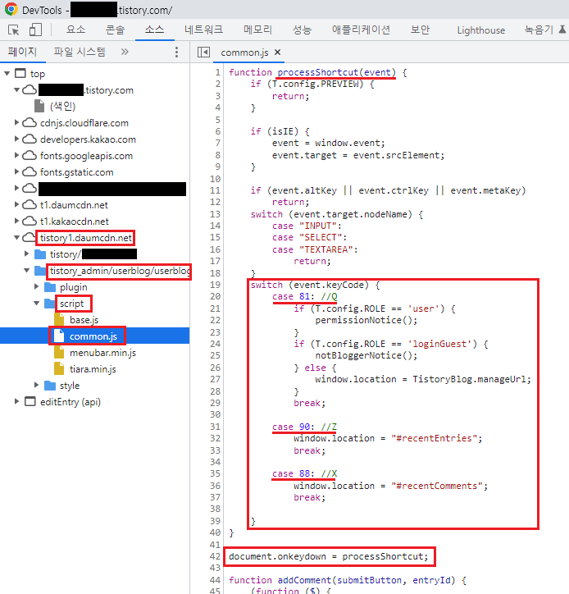Viewport: 569px width, 594px height.
Task: Select the plugin folder
Action: point(74,287)
